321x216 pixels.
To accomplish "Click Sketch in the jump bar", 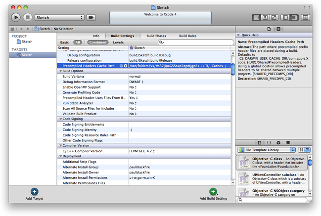I will tap(42, 29).
